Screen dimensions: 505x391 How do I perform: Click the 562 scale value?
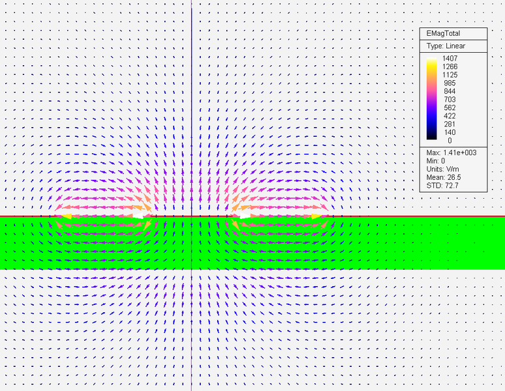(450, 108)
